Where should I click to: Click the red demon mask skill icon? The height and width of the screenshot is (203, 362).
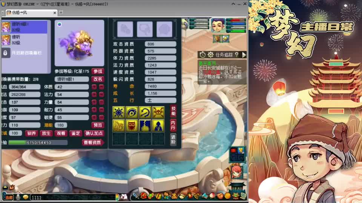click(x=132, y=126)
